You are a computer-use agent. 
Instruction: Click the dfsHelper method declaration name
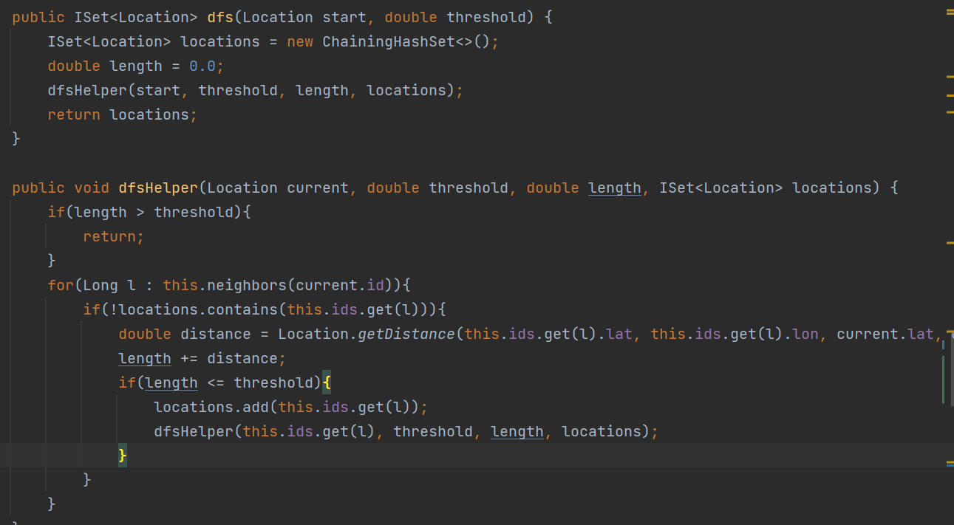[x=158, y=188]
